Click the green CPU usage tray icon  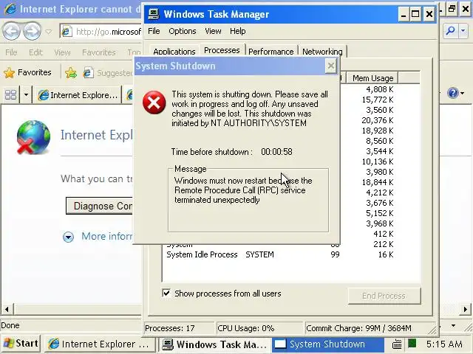pos(412,344)
